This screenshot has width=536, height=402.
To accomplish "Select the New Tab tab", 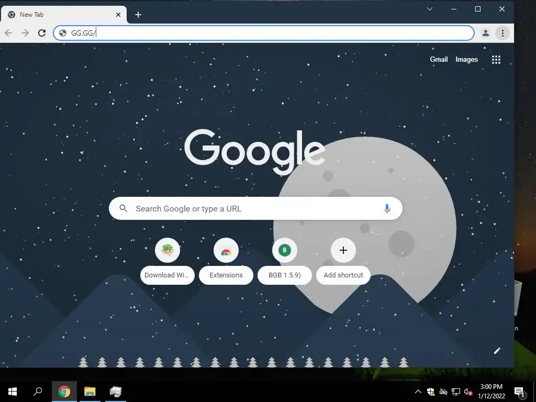I will click(63, 15).
